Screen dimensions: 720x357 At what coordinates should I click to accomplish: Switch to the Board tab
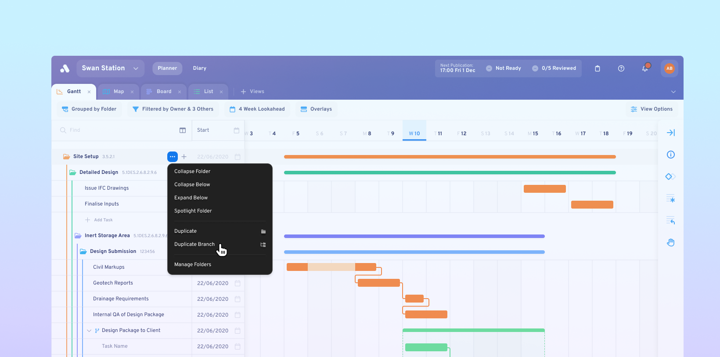click(x=164, y=92)
